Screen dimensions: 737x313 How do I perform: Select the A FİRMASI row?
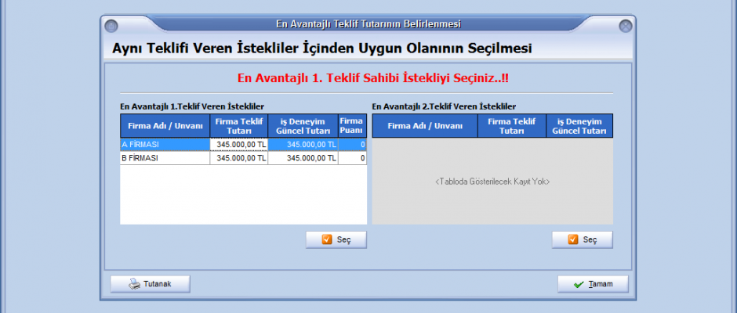pyautogui.click(x=164, y=145)
